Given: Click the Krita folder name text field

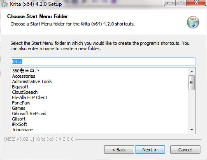Looking at the screenshot, I should pos(103,62).
